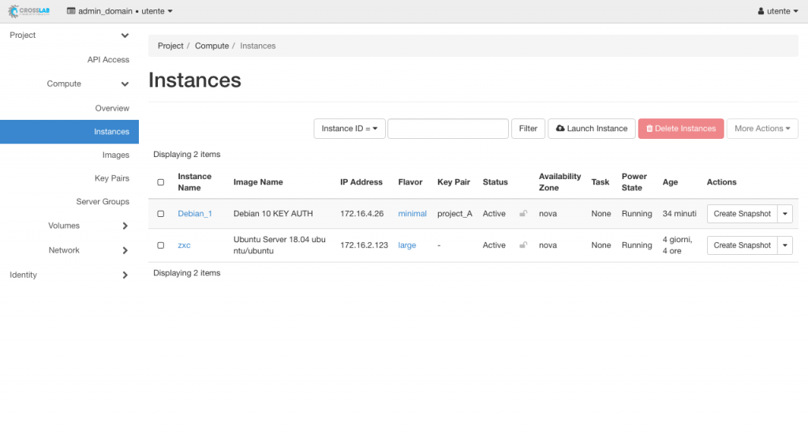This screenshot has height=434, width=808.
Task: Check the zxc instance checkbox
Action: [x=161, y=245]
